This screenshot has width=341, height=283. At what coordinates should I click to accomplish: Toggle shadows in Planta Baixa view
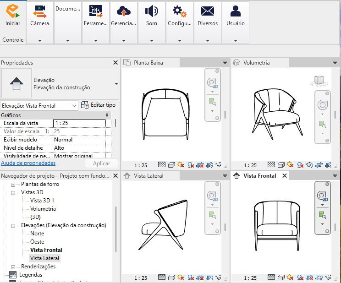point(191,165)
